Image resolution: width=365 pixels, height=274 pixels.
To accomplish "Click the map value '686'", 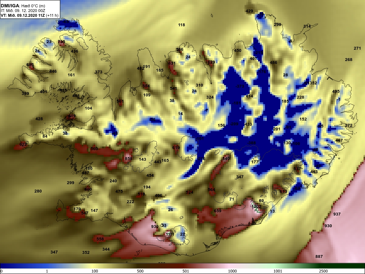I will [30, 65].
